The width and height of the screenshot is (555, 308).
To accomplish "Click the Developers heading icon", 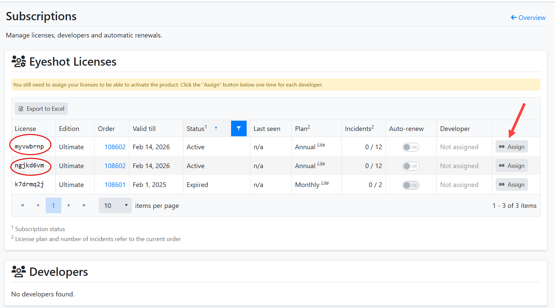I will pyautogui.click(x=19, y=272).
